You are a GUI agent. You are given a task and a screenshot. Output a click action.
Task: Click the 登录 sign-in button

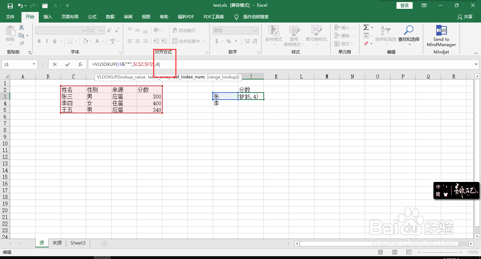[x=405, y=5]
